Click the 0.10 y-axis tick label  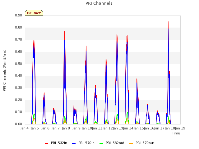pyautogui.click(x=19, y=112)
